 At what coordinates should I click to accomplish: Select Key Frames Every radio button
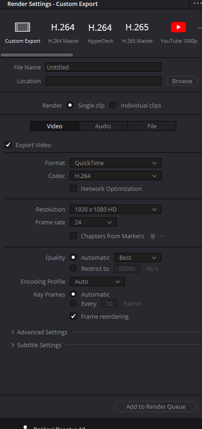(x=73, y=303)
